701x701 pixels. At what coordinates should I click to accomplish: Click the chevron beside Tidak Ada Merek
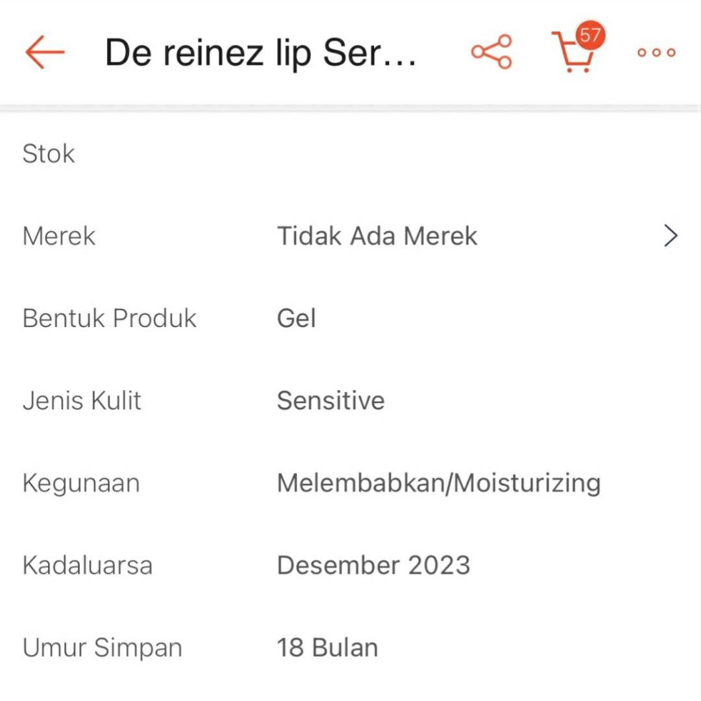pyautogui.click(x=669, y=236)
